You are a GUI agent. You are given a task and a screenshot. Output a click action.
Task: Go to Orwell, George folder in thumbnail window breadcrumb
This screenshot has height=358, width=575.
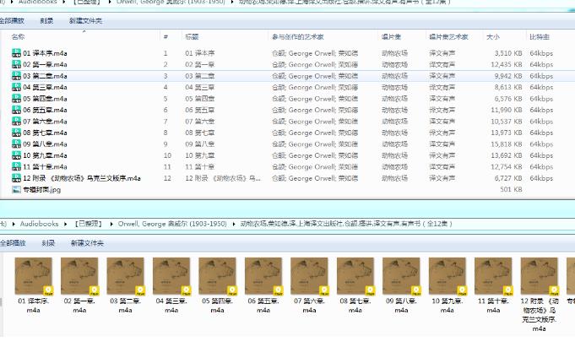(172, 224)
